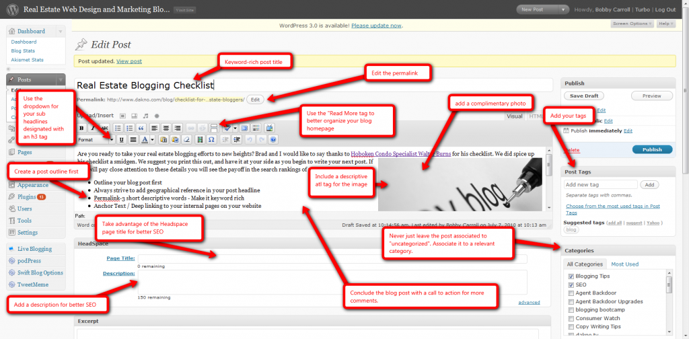The height and width of the screenshot is (339, 689).
Task: Open the New Post dropdown arrow
Action: pos(563,9)
